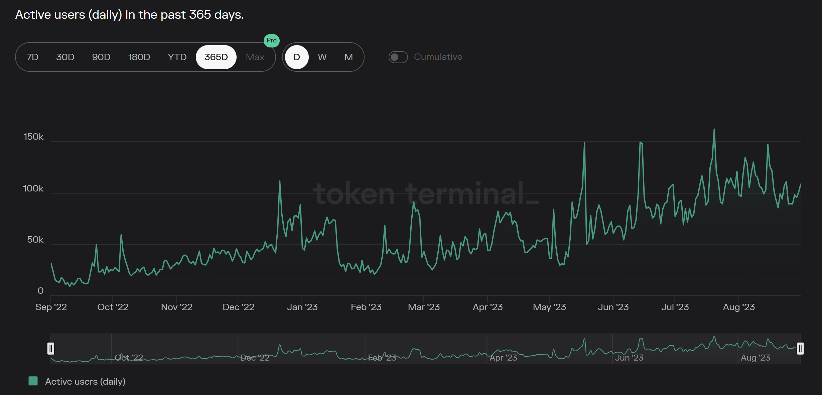Click the Jun '23 area in navigator

click(629, 358)
